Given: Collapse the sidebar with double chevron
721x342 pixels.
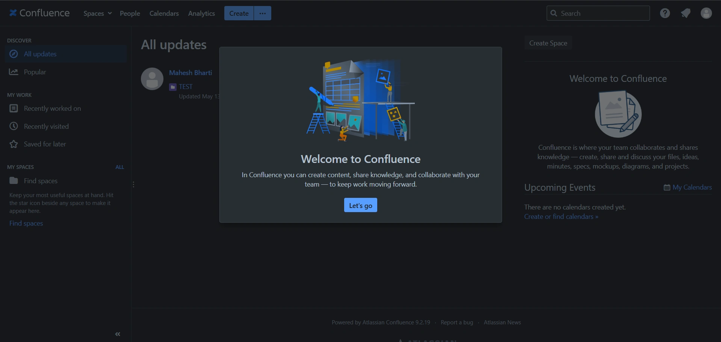Looking at the screenshot, I should click(x=118, y=334).
